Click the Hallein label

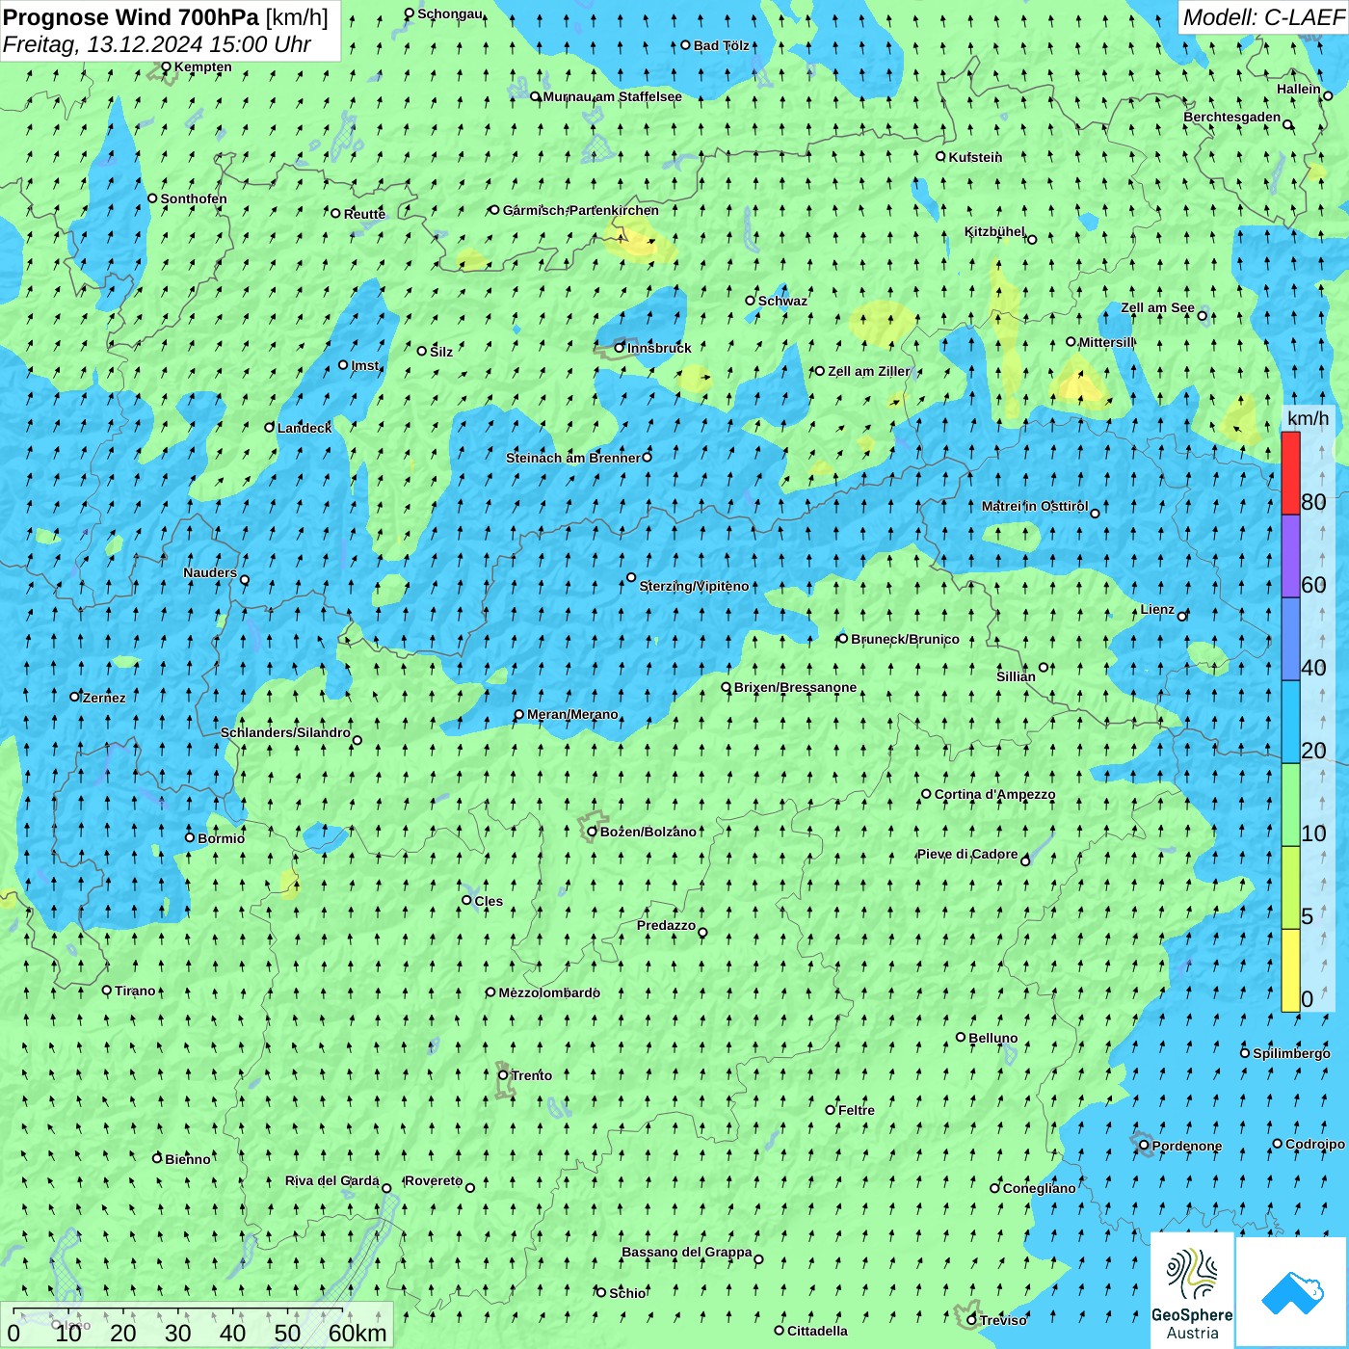(1299, 89)
